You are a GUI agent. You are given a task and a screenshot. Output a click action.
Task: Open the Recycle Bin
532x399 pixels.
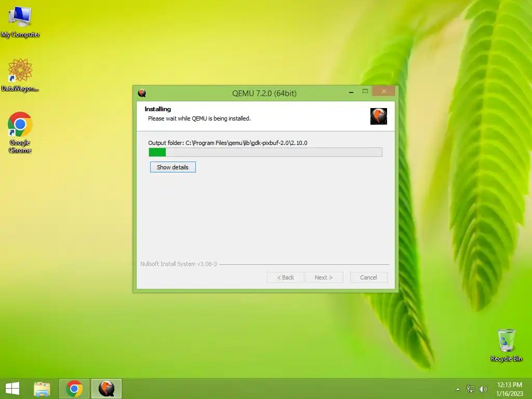[506, 345]
